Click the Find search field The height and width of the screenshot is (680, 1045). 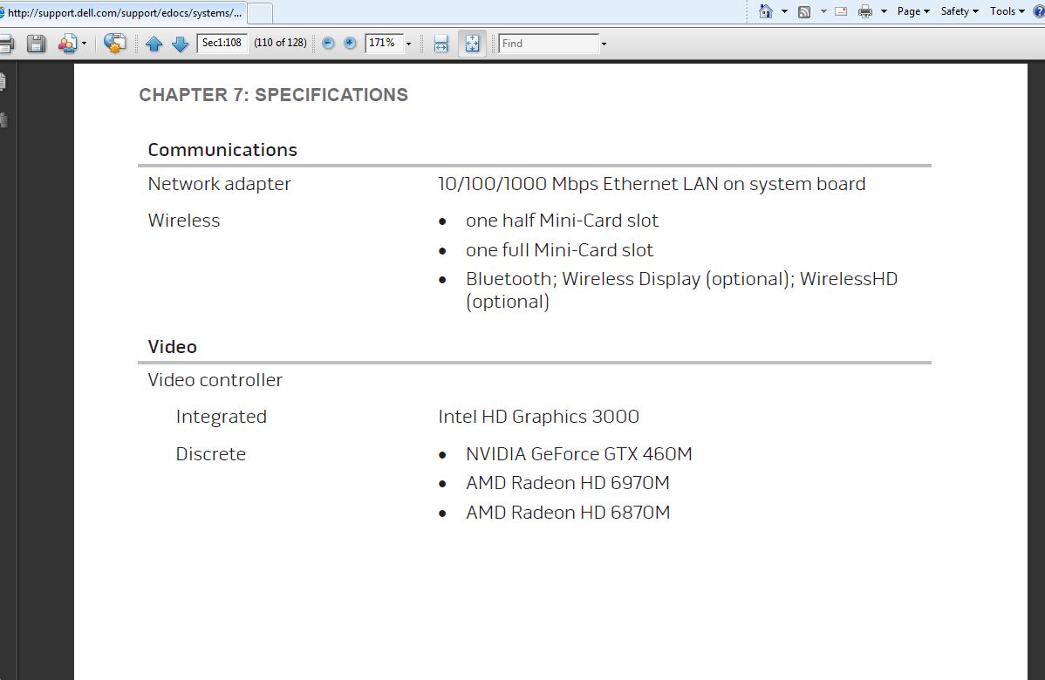click(549, 44)
